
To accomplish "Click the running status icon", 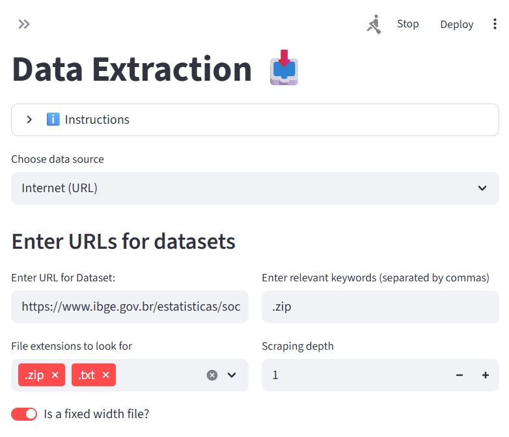I will pyautogui.click(x=374, y=25).
